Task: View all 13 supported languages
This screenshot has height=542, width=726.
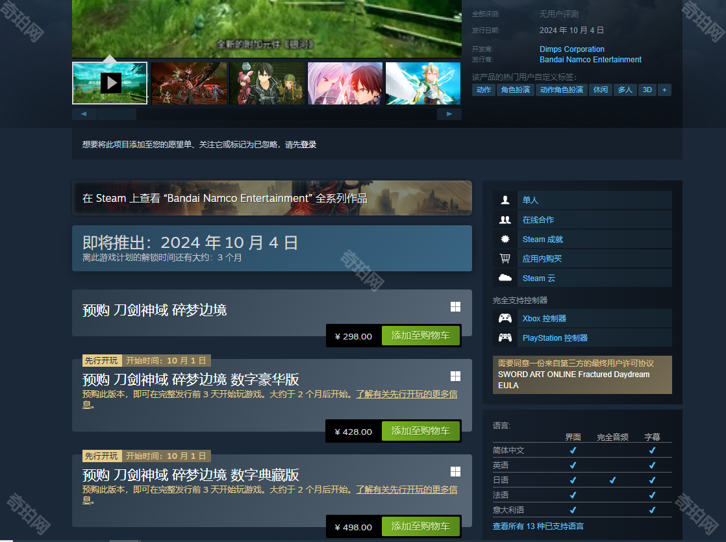Action: click(538, 526)
